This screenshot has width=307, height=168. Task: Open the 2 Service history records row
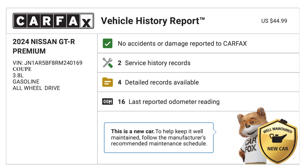[198, 63]
